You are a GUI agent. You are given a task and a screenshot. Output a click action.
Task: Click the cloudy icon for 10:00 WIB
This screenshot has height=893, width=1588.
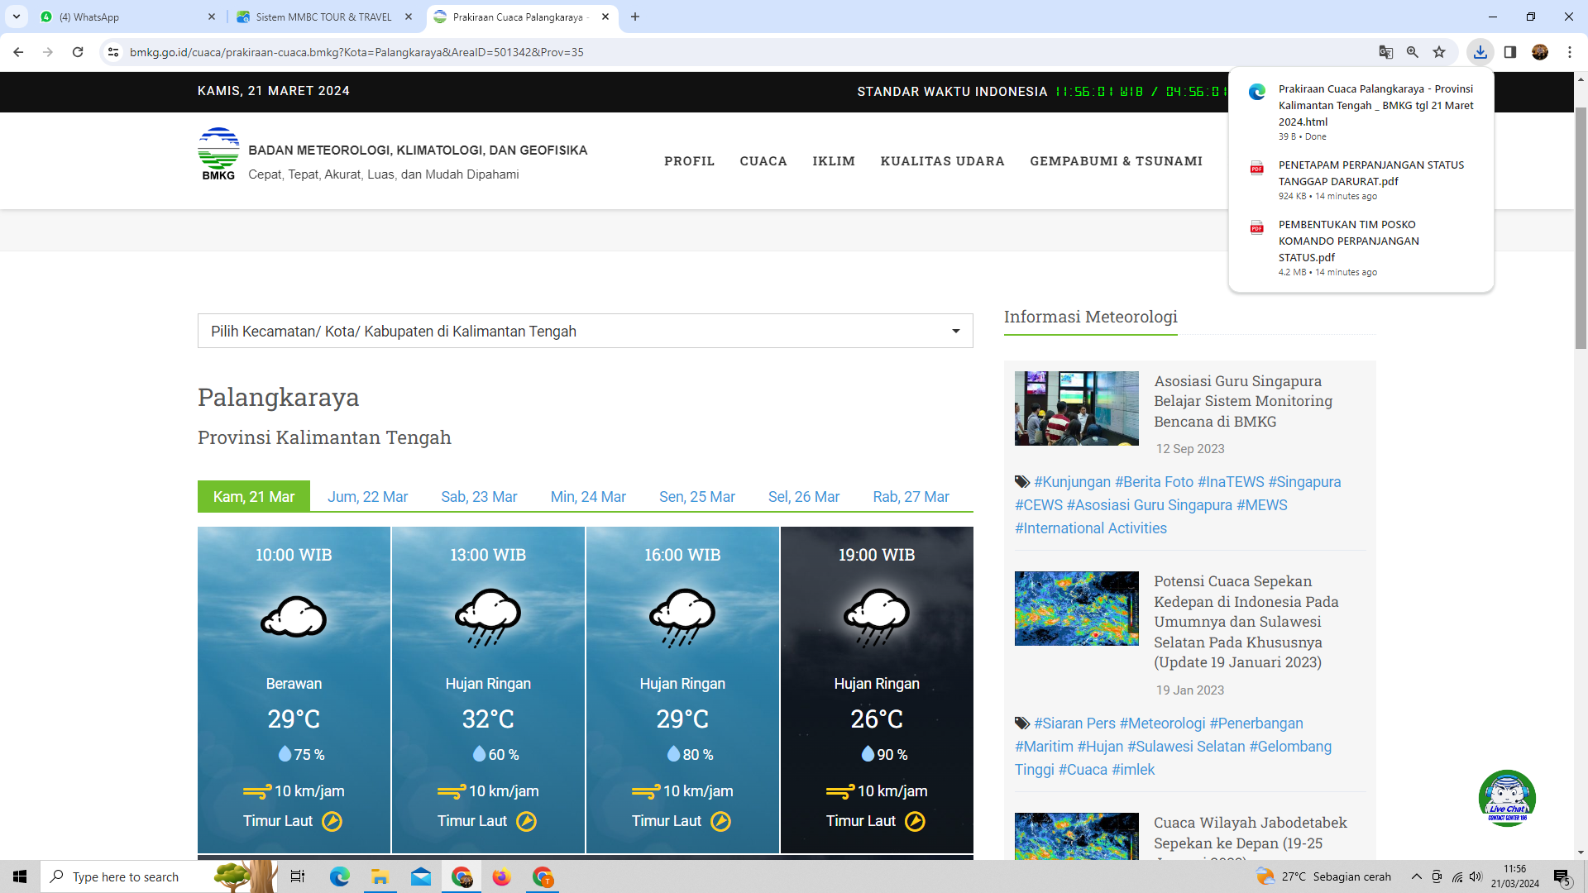[294, 617]
